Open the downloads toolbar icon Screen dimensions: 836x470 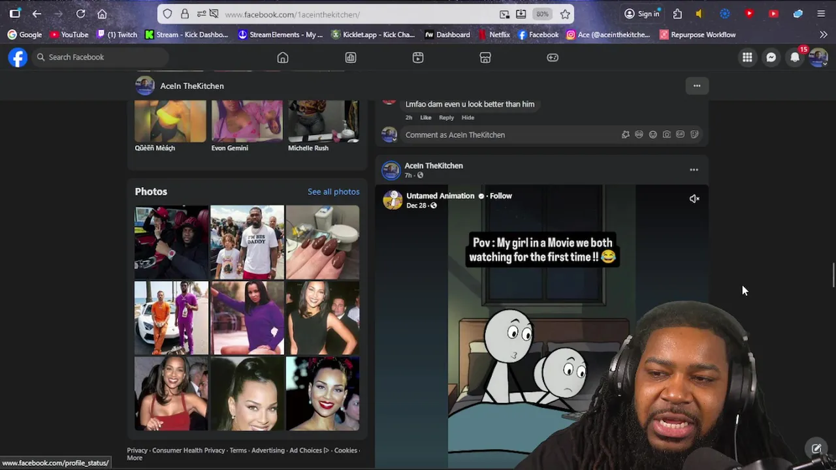[521, 14]
